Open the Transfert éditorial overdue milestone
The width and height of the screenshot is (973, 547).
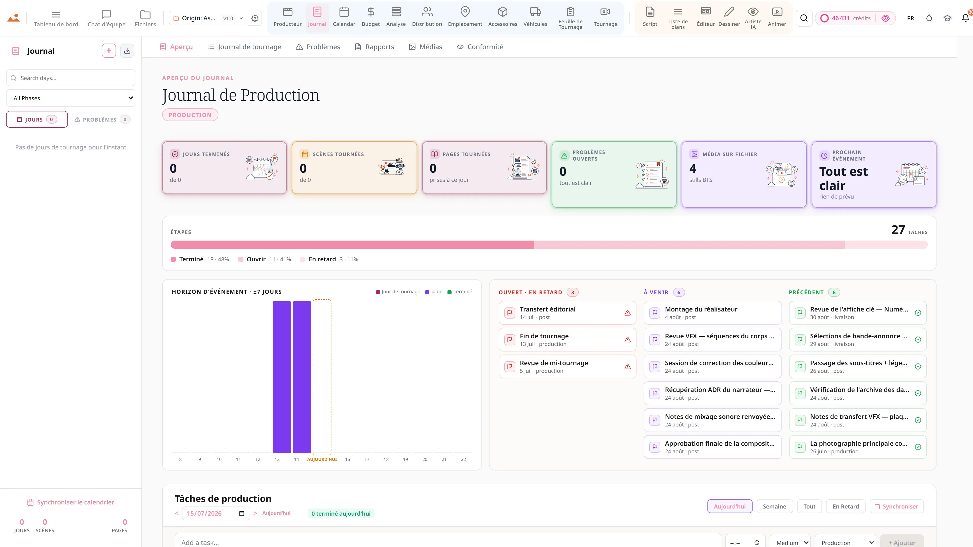point(567,312)
